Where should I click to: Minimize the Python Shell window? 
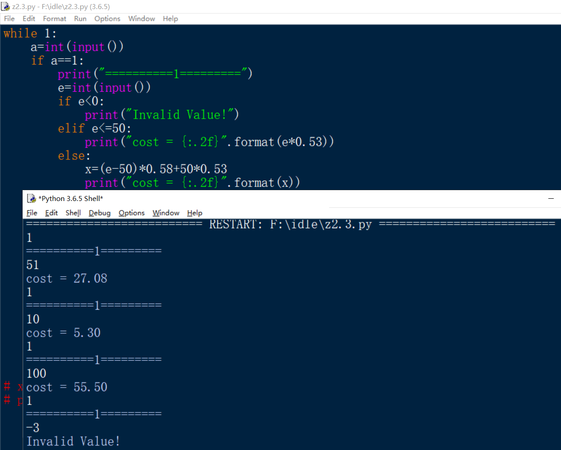click(x=551, y=198)
